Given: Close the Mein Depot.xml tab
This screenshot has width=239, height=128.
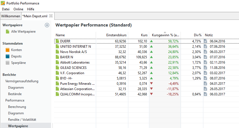Looking at the screenshot, I should 51,16.
